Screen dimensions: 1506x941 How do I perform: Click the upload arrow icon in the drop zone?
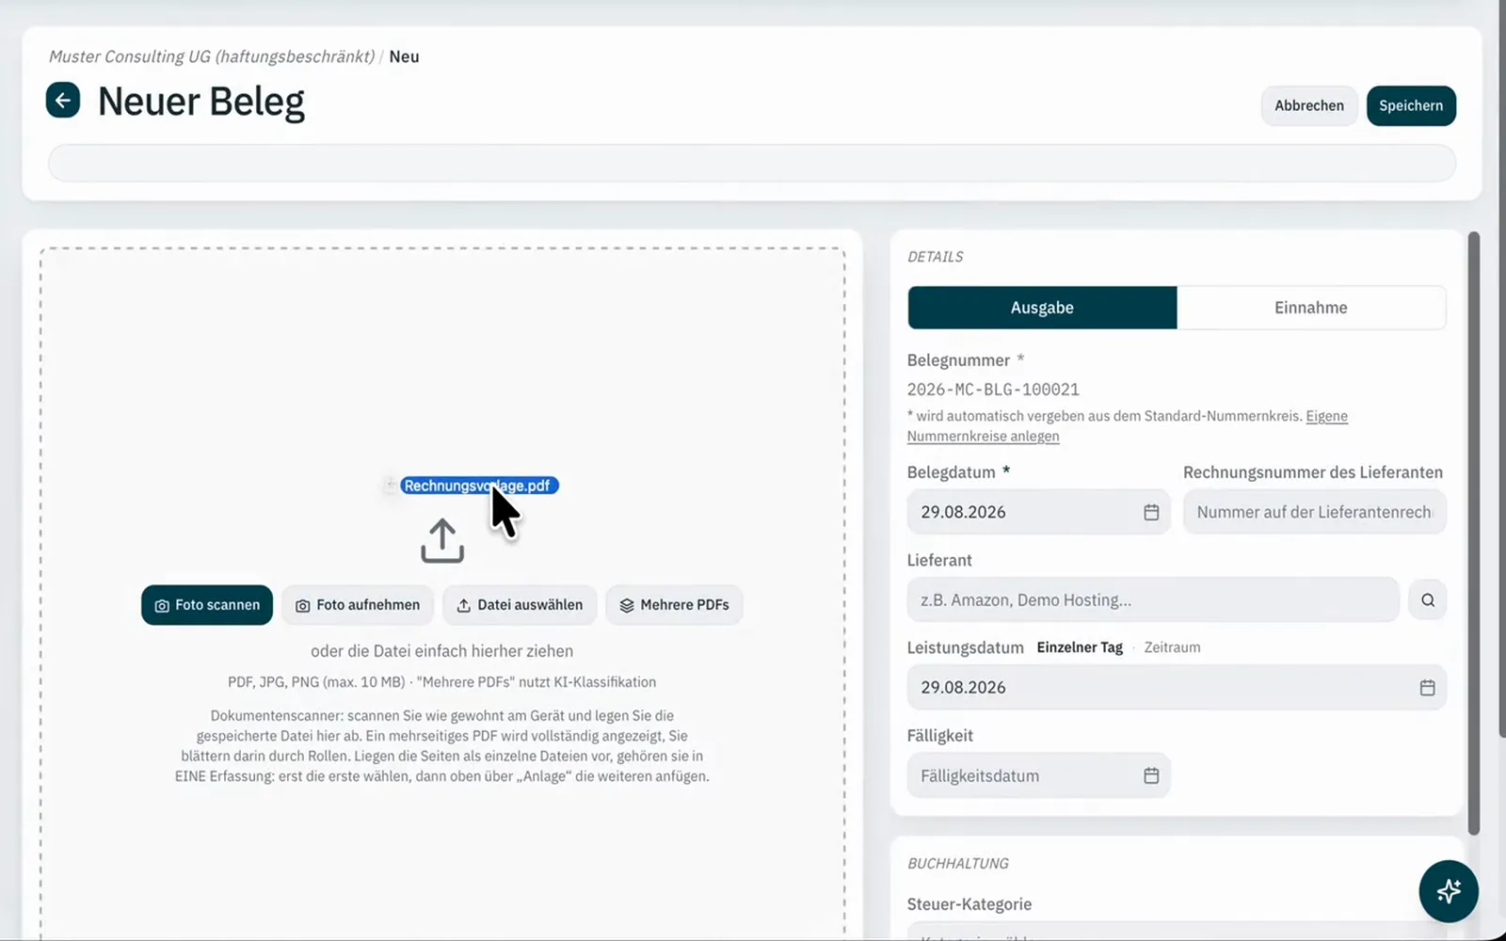pos(442,541)
